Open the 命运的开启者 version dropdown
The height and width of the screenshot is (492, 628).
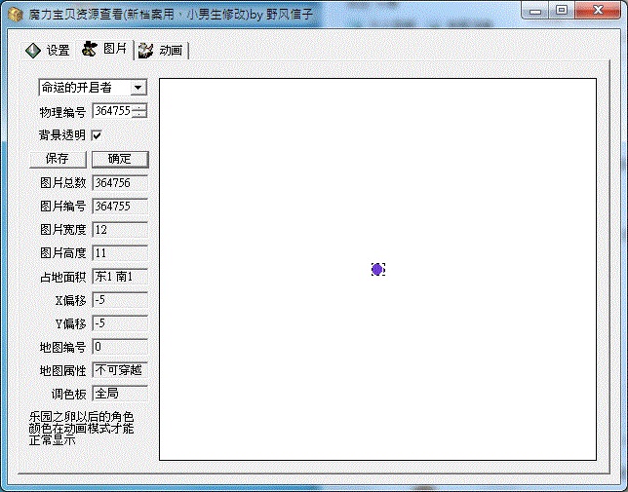137,88
